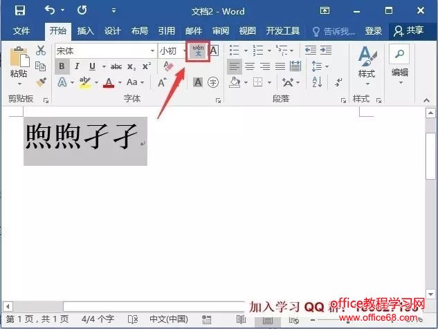Screen dimensions: 438x329
Task: Open the 剪贴板 (Clipboard) pane launcher
Action: click(46, 100)
